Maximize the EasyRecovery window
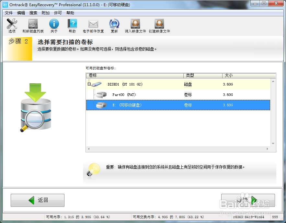Viewport: 286px width, 223px height. (264, 4)
